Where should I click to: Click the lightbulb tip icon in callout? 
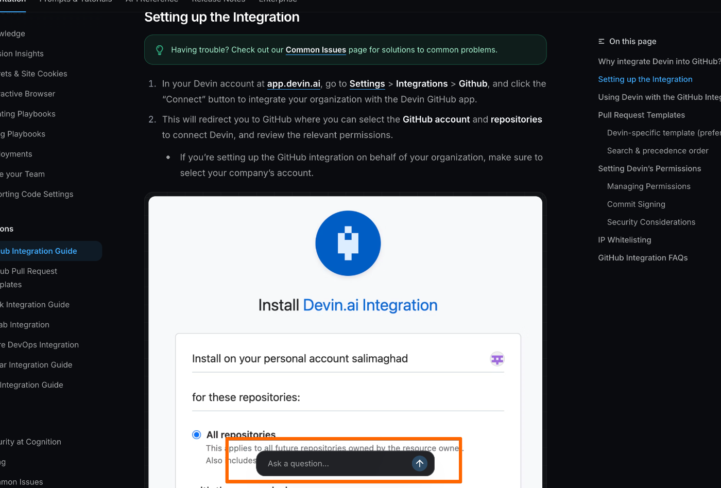160,50
